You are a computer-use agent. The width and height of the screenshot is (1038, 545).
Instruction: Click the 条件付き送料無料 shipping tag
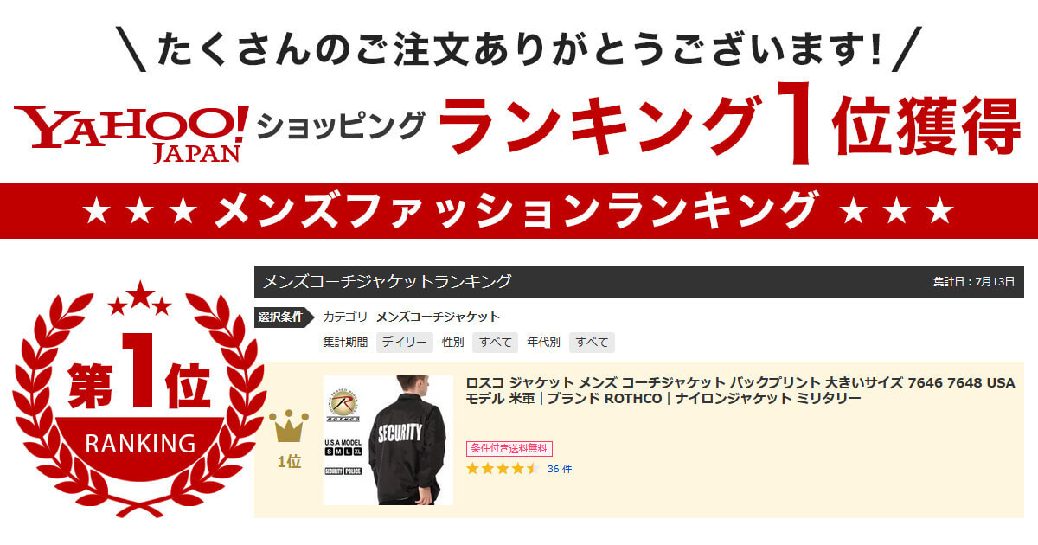509,448
